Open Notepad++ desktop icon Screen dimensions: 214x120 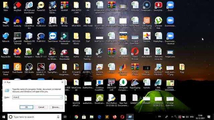[29, 53]
